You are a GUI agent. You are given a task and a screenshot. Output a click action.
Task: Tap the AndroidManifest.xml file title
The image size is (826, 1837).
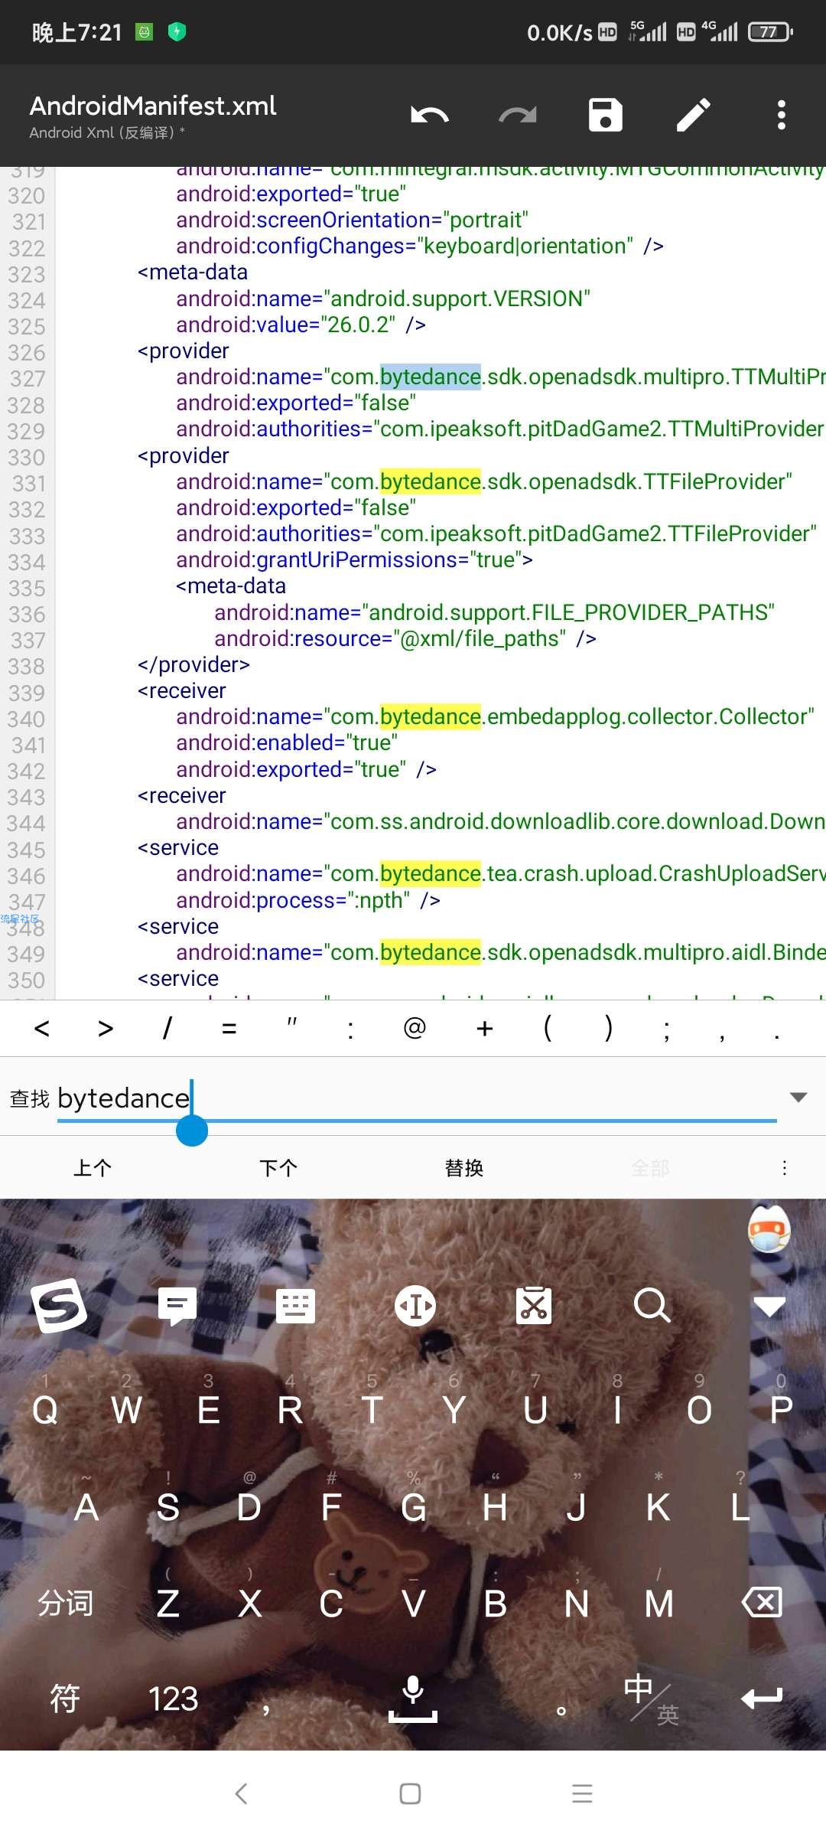153,106
